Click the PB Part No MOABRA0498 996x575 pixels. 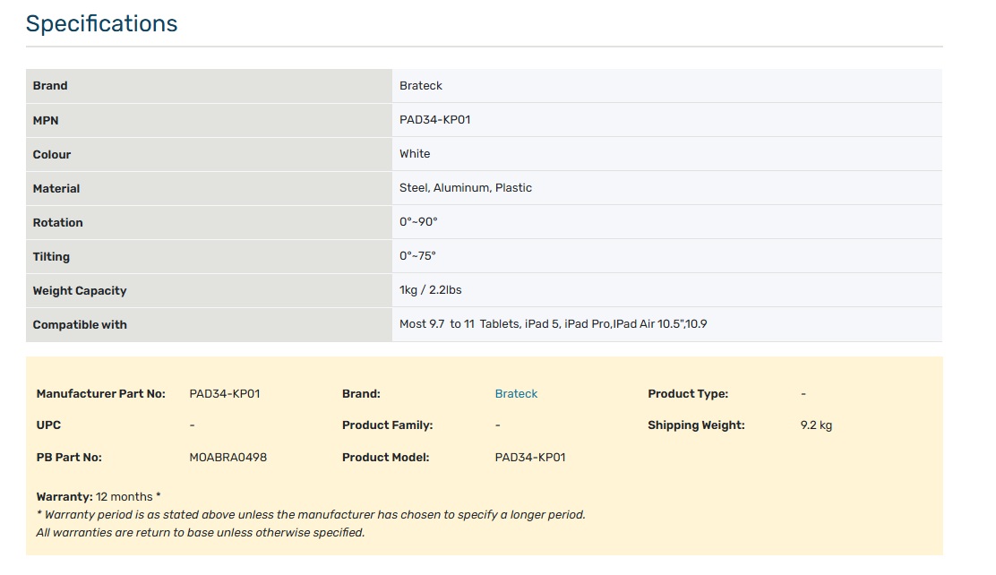(228, 458)
